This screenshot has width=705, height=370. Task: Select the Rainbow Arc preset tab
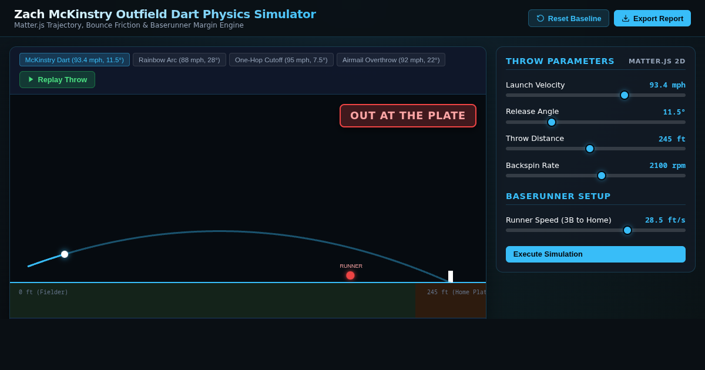[179, 60]
